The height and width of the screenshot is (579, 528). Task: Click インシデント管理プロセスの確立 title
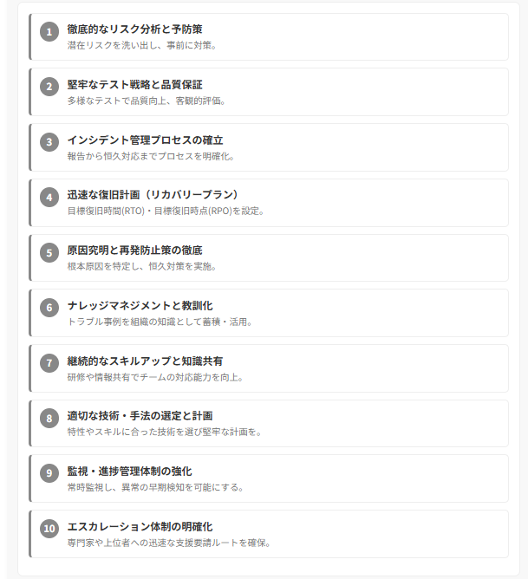145,140
